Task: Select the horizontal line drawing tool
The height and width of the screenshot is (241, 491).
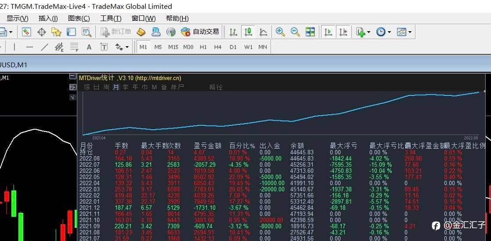Action: click(29, 47)
